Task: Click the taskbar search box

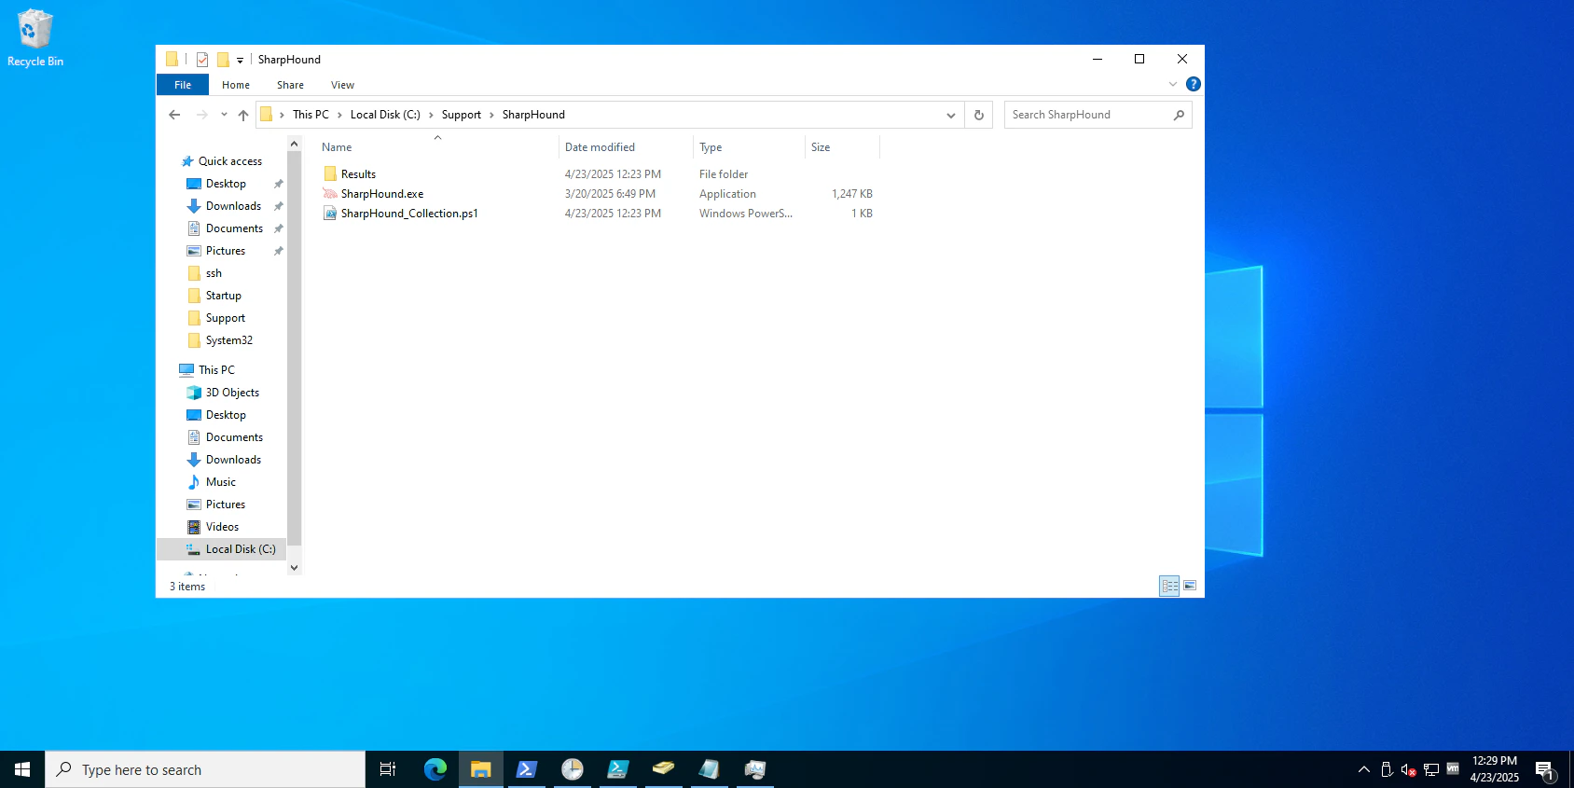Action: [x=205, y=769]
